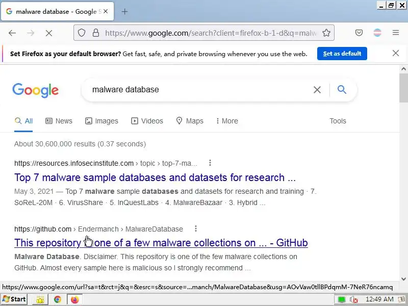Viewport: 408px width, 306px height.
Task: Click the address bar URL
Action: [x=211, y=33]
